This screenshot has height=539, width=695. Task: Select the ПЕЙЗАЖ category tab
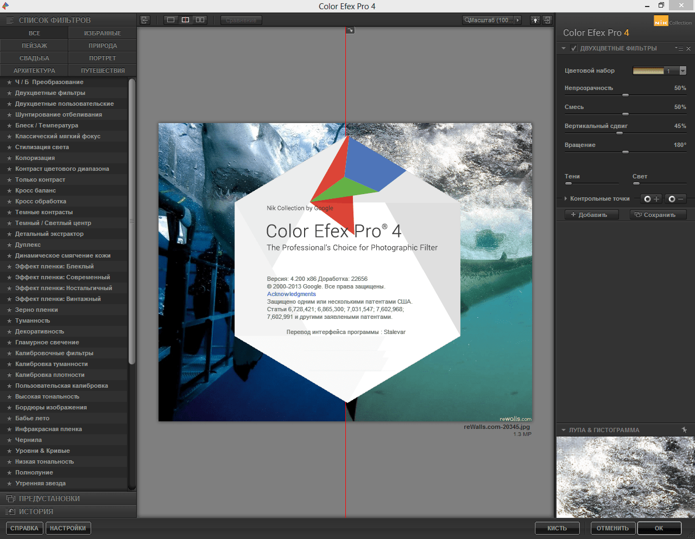(34, 46)
